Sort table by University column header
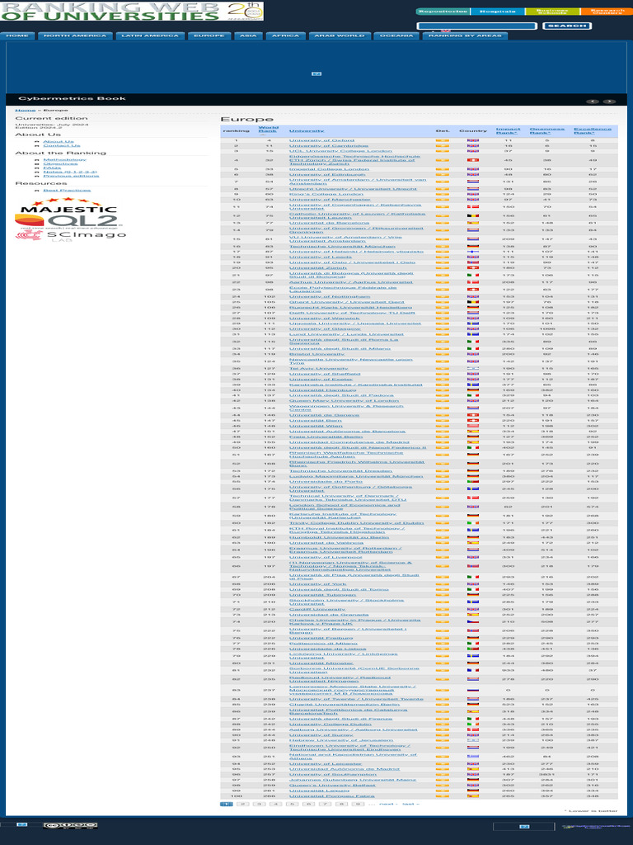Viewport: 633px width, 845px height. tap(307, 131)
